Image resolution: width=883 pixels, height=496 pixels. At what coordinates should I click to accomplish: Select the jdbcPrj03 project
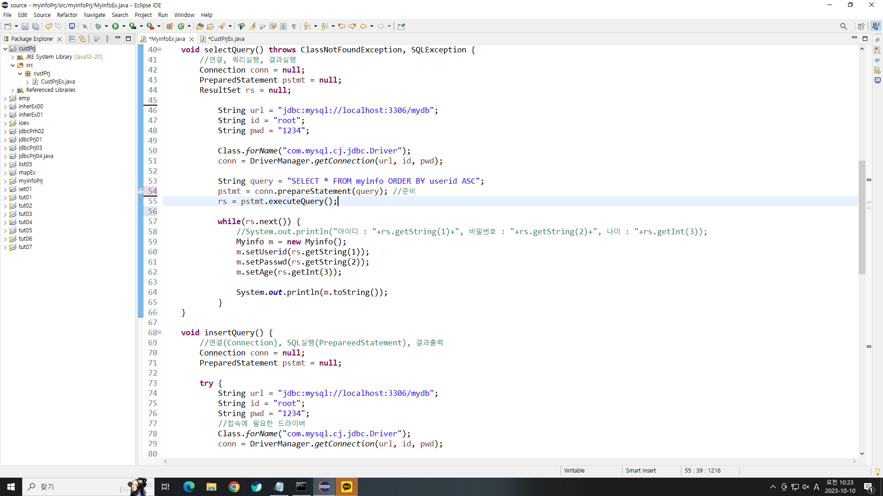coord(30,148)
